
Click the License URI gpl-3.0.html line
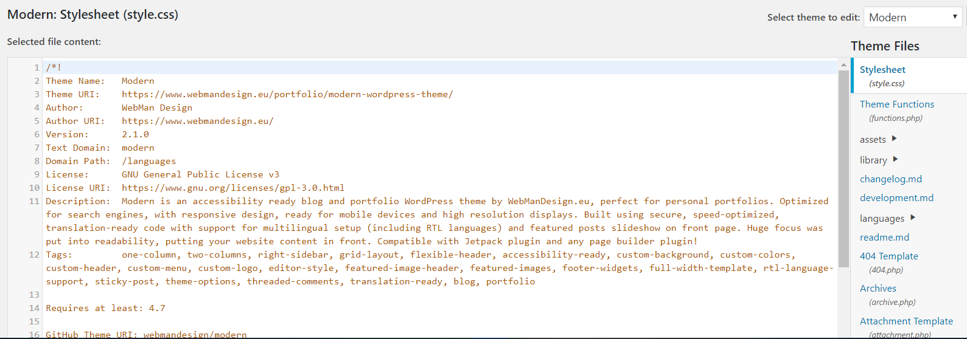tap(195, 188)
